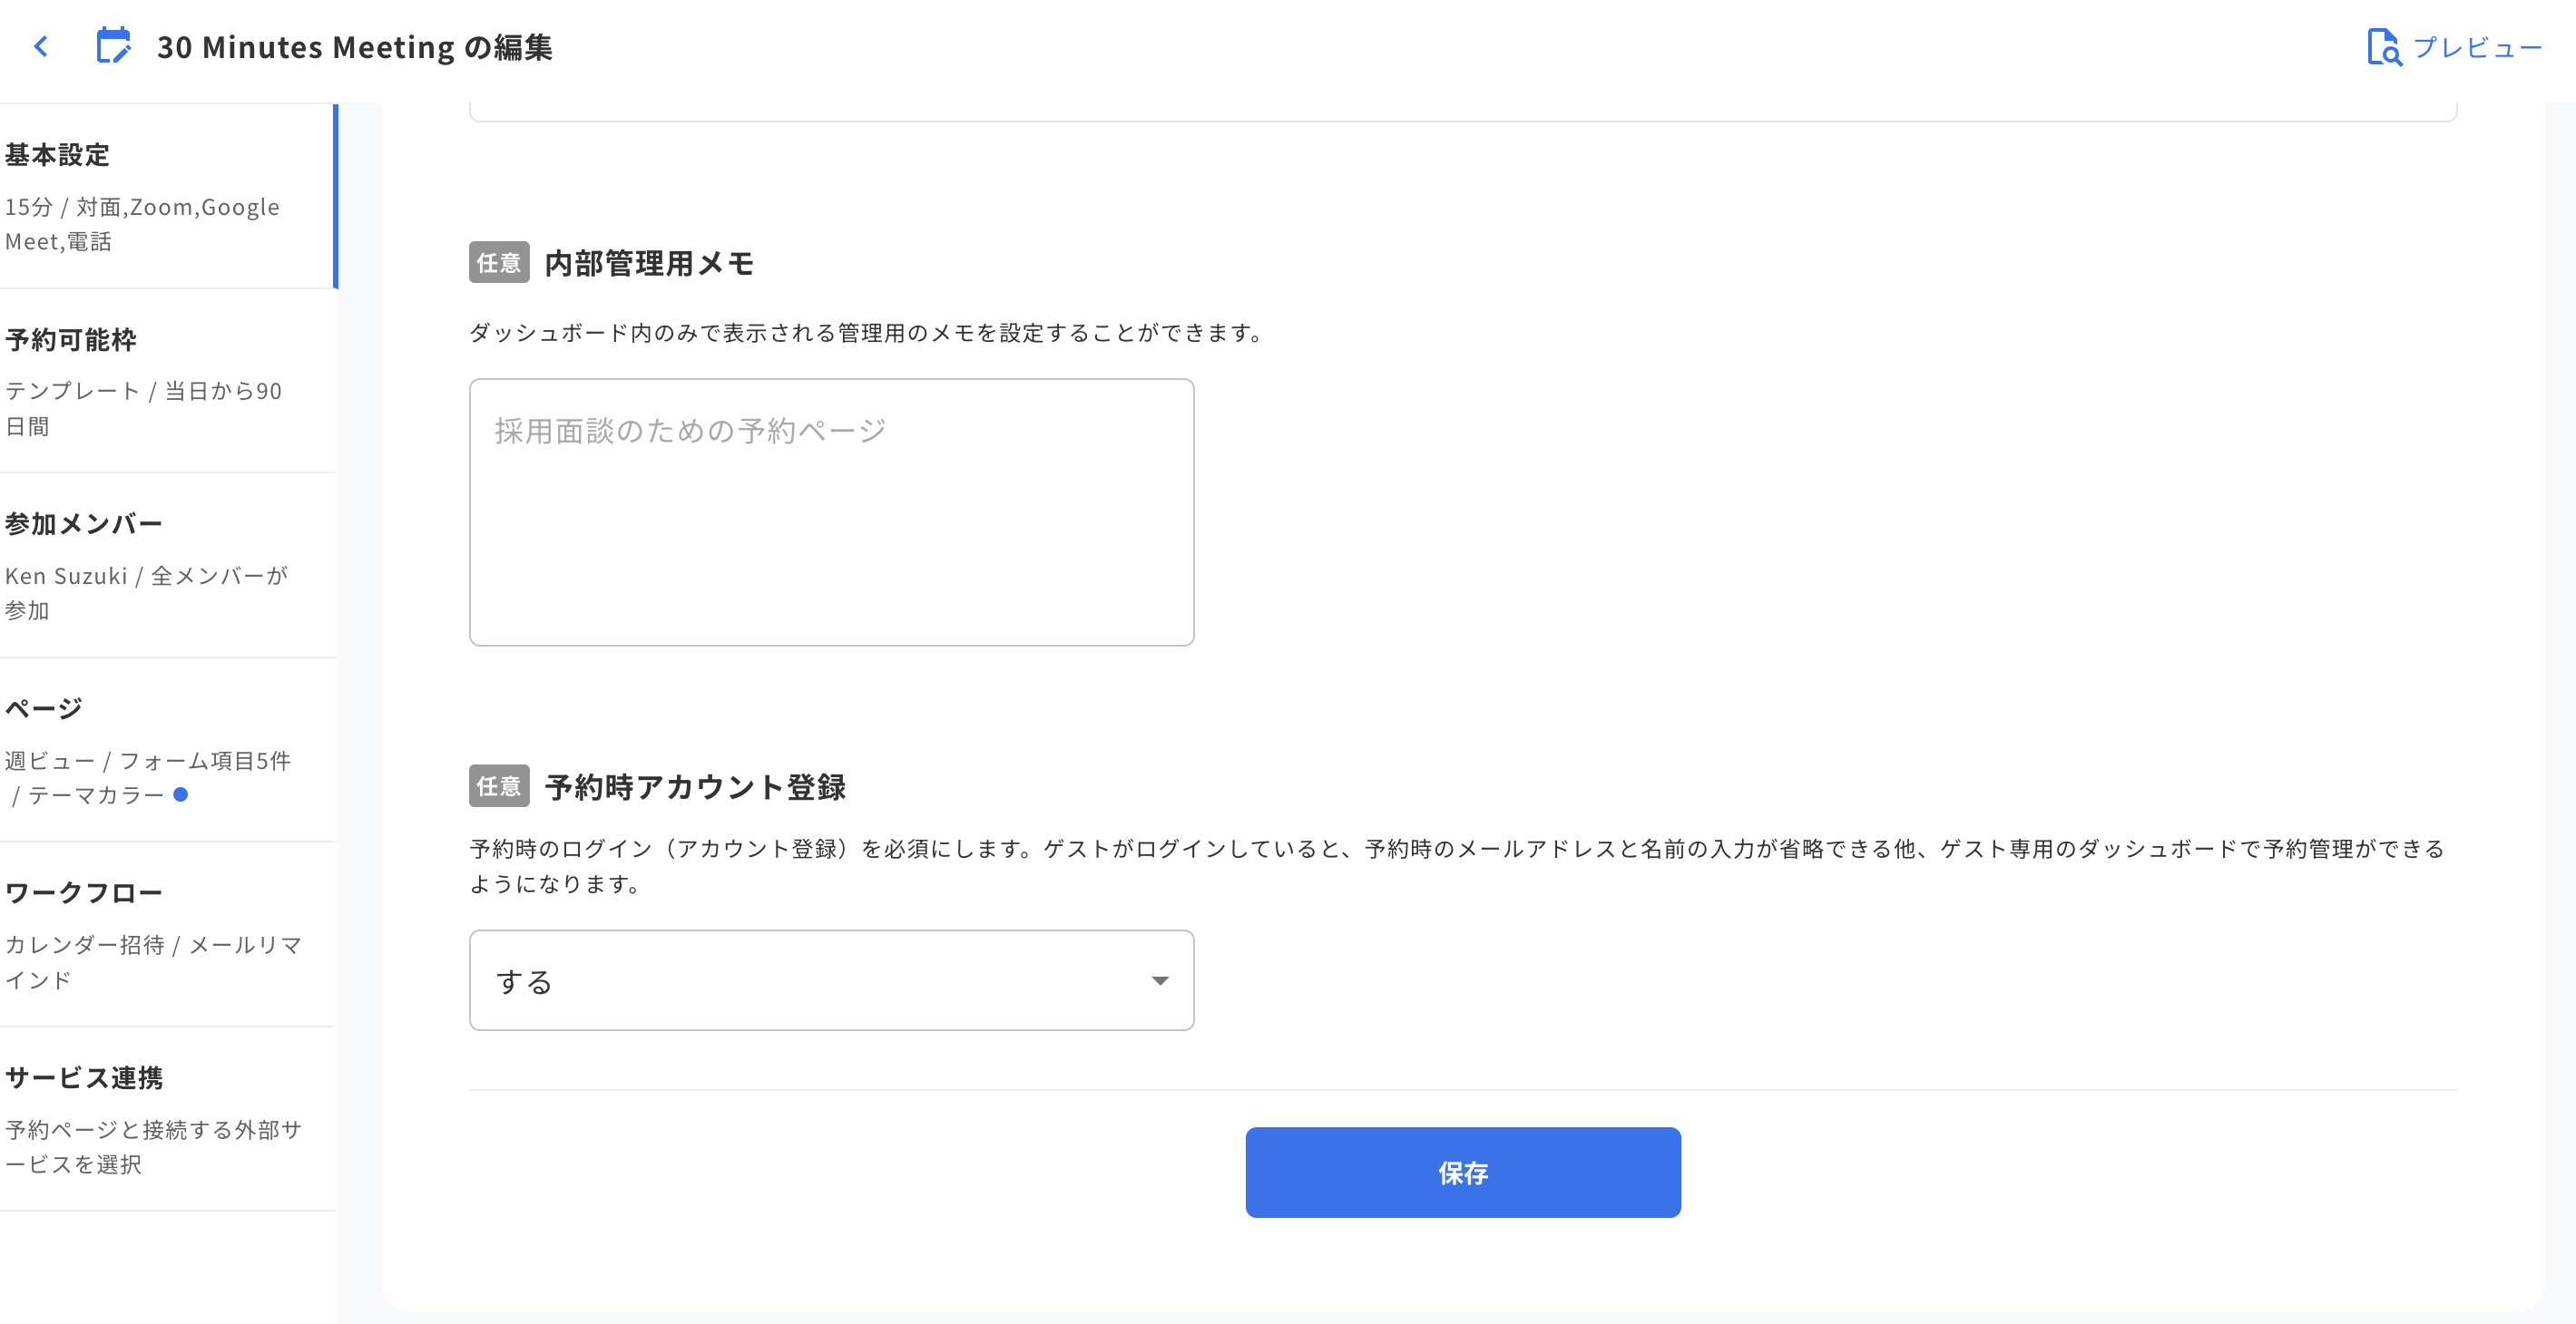Click the 任意 badge beside 内部管理用メモ

tap(499, 263)
